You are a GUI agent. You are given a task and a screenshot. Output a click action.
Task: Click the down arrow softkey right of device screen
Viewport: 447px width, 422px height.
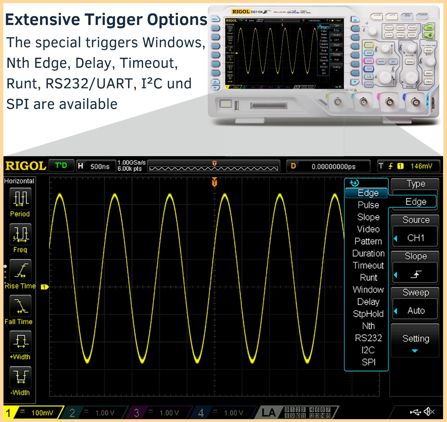[355, 82]
